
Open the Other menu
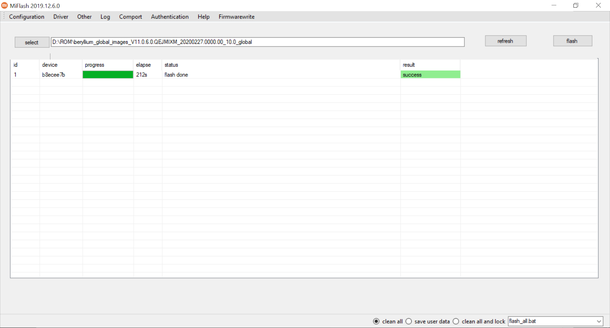[84, 17]
